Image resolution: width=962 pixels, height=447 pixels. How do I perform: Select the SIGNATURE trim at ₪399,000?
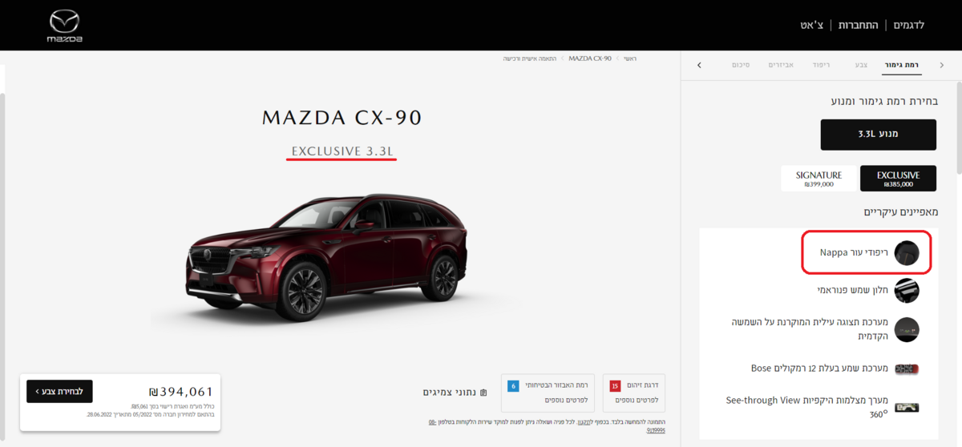point(819,179)
